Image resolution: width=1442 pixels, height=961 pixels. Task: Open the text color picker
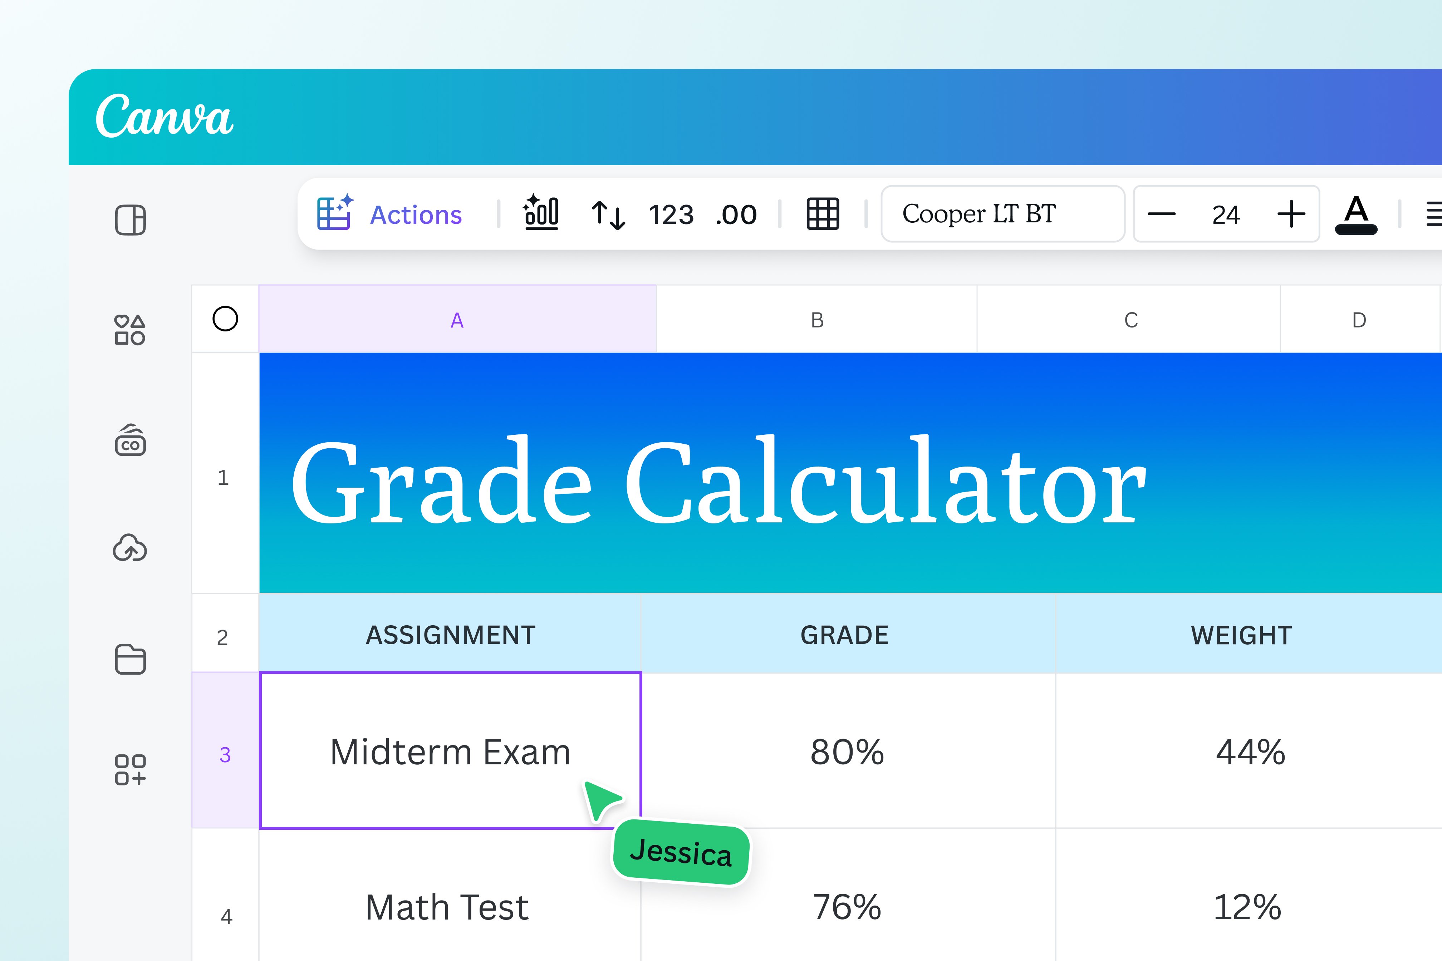1356,215
